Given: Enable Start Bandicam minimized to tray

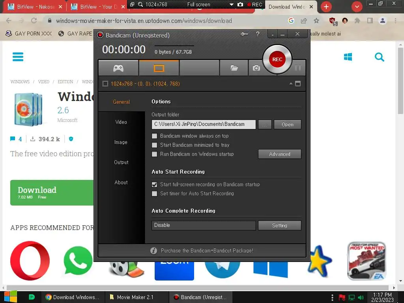Looking at the screenshot, I should [x=154, y=145].
